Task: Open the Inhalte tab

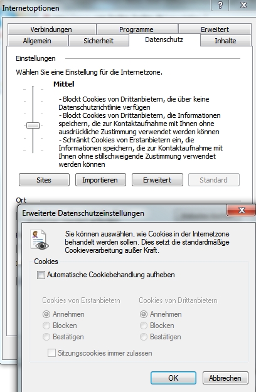Action: click(x=225, y=41)
